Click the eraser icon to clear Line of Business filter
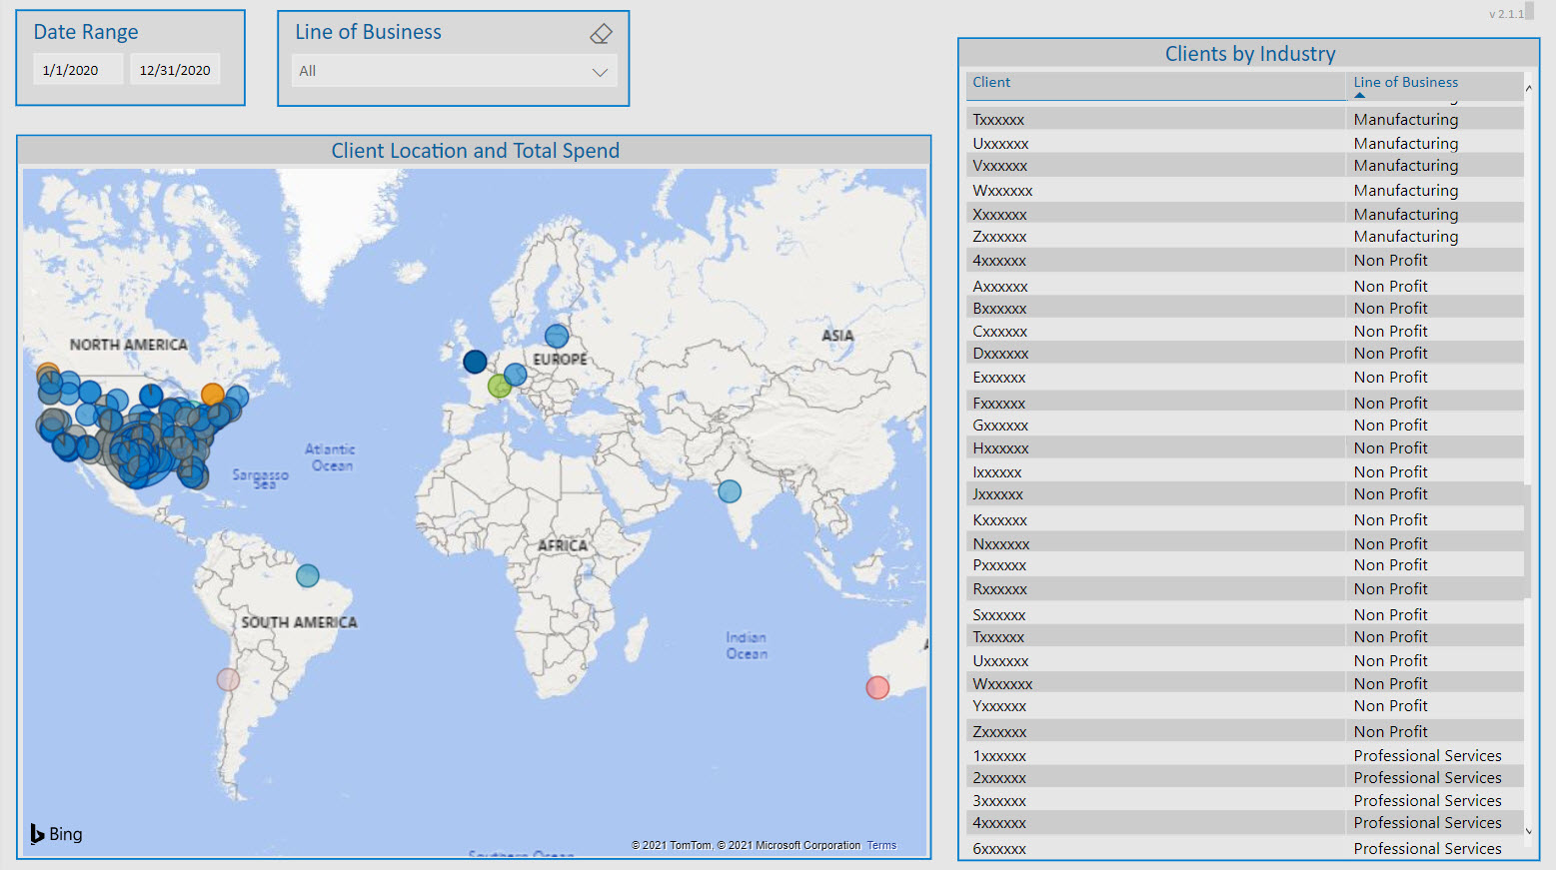This screenshot has height=870, width=1556. coord(601,32)
